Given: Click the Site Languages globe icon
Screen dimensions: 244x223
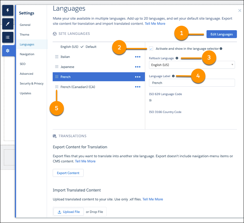Looking at the screenshot, I should pyautogui.click(x=54, y=34).
